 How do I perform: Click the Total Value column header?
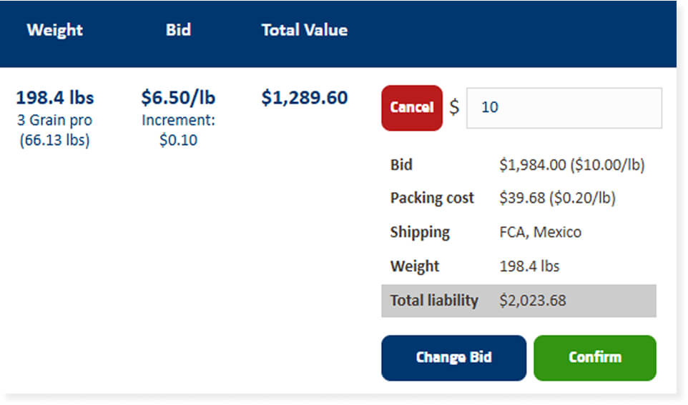pyautogui.click(x=304, y=30)
